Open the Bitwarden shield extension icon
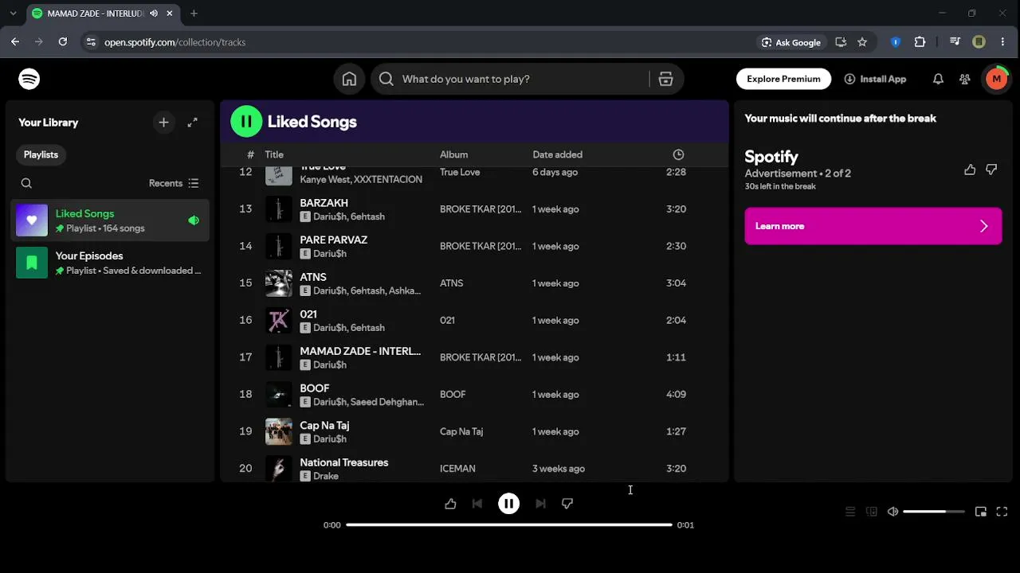This screenshot has width=1020, height=573. [896, 42]
